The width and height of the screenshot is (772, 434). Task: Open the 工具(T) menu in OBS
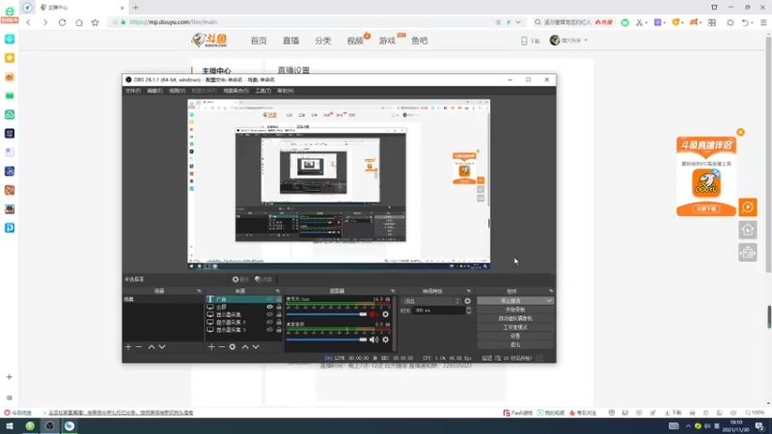click(x=262, y=91)
